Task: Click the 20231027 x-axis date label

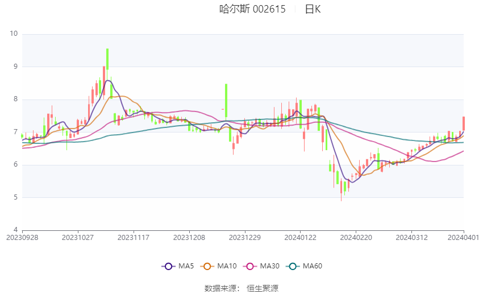Action: tap(78, 238)
